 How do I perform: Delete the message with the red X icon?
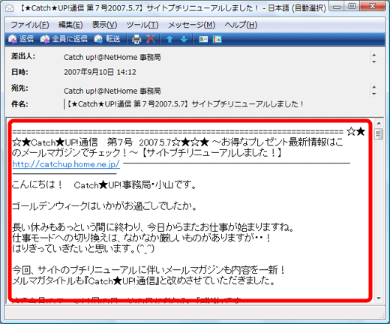(x=151, y=39)
